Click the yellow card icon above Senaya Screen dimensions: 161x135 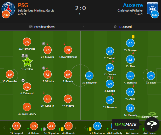point(133,37)
